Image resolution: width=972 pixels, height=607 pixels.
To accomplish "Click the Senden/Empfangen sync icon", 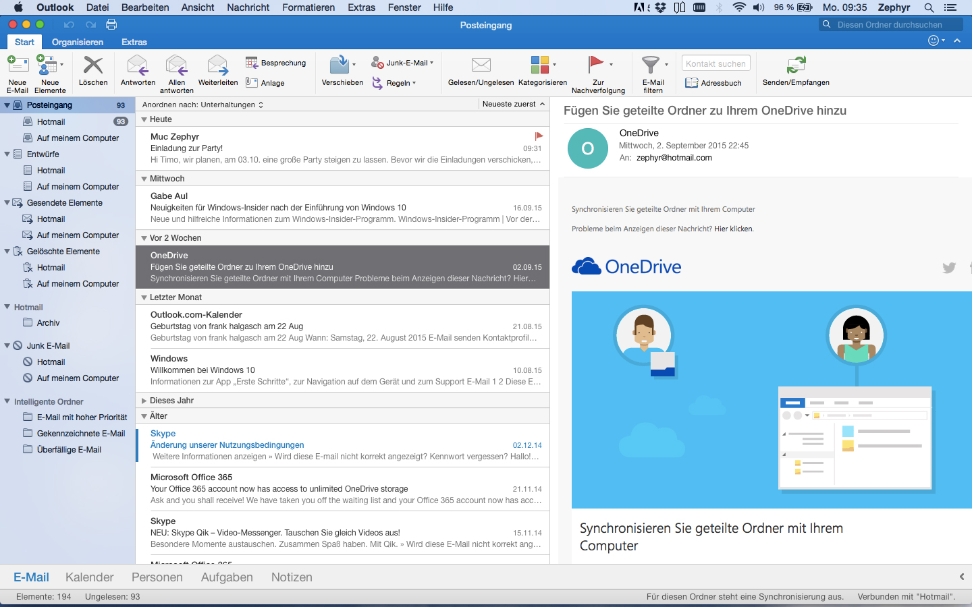I will click(x=796, y=66).
